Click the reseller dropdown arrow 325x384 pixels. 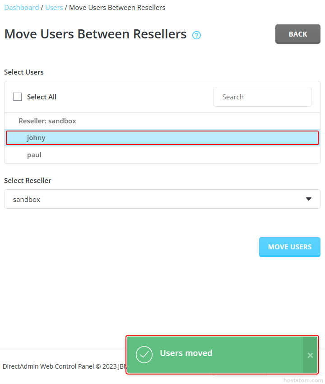coord(309,199)
